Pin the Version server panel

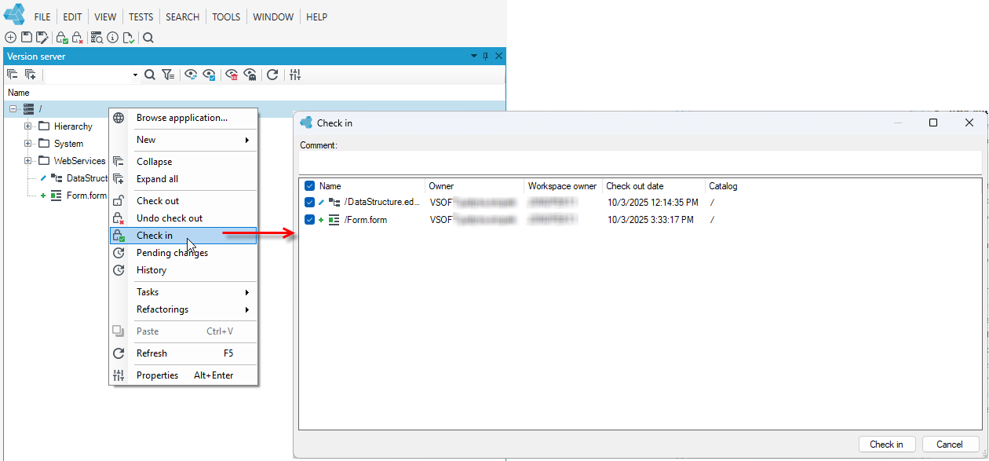[486, 57]
